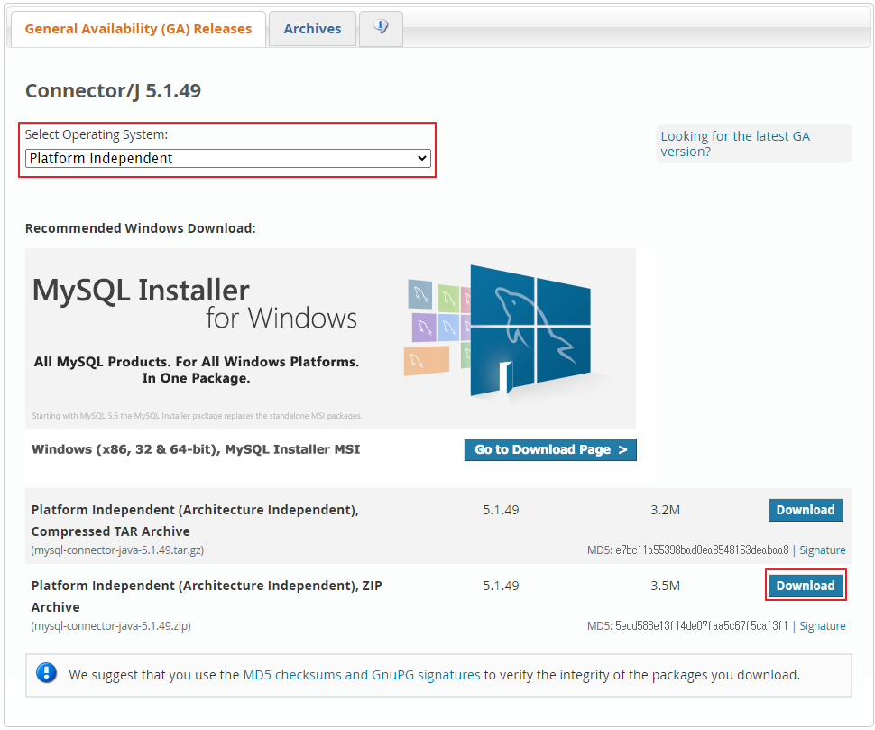875x730 pixels.
Task: Select filename text mysql-connector-java-5.1.49.tar.gz
Action: (x=118, y=550)
